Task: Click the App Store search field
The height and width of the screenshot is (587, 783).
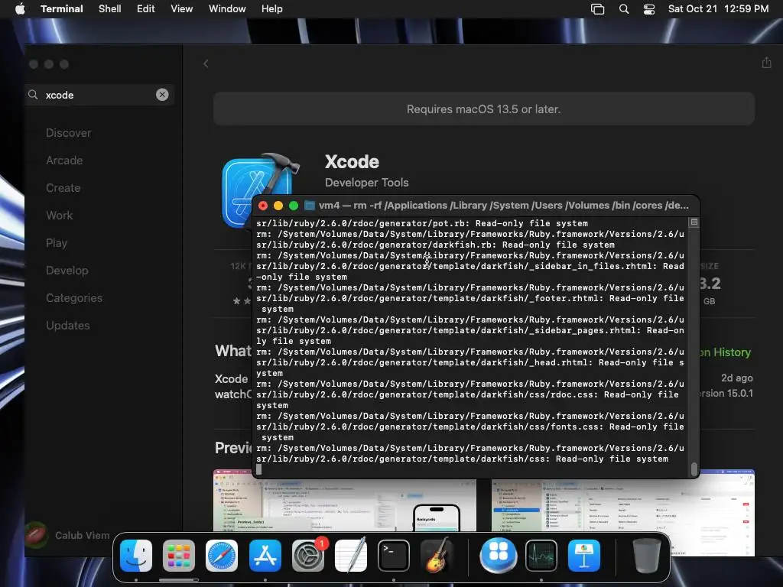Action: 100,95
